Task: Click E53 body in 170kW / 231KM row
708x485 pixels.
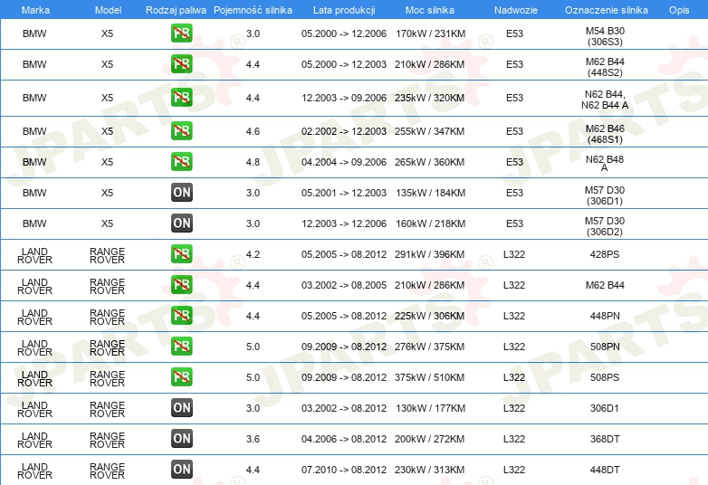Action: tap(514, 33)
